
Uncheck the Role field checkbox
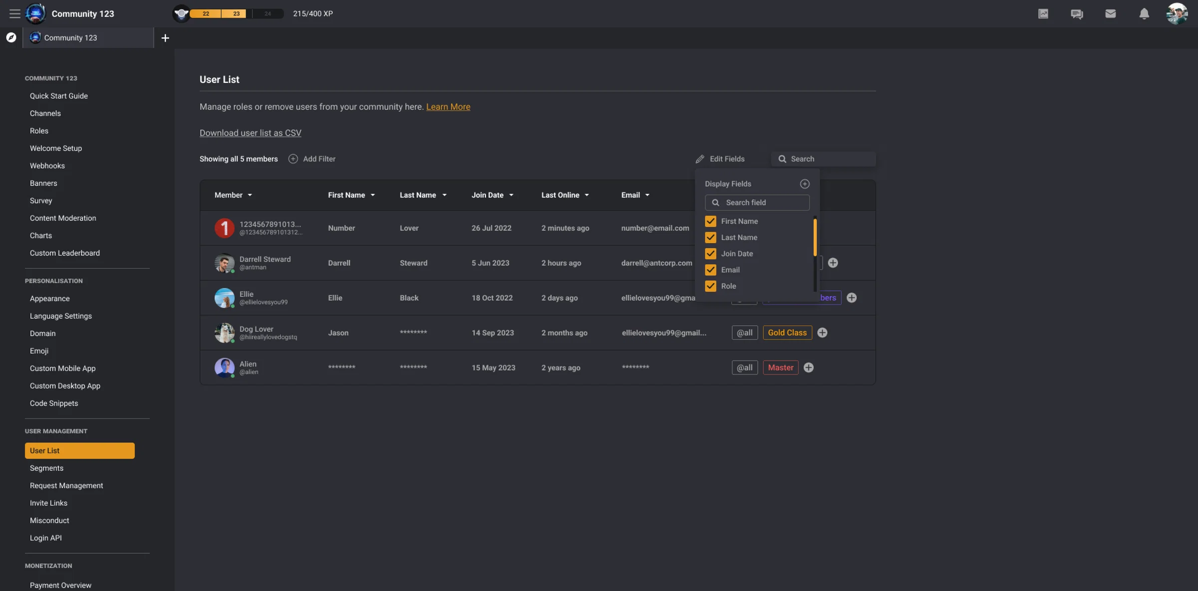click(710, 286)
